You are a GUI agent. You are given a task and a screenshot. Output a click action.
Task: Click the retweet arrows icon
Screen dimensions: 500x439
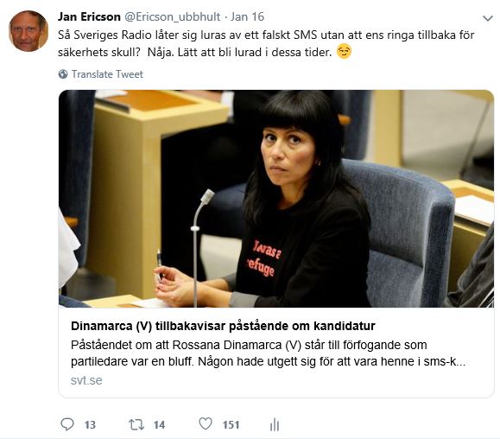click(136, 425)
